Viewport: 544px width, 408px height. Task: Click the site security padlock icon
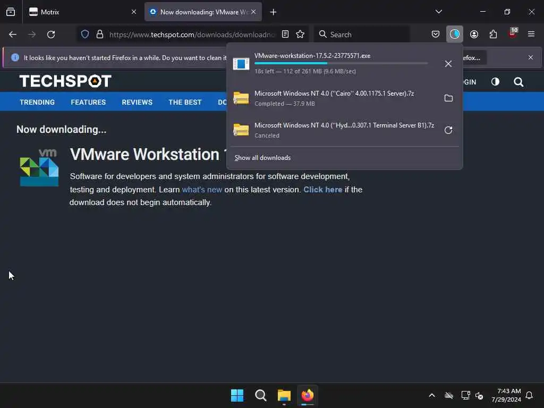(100, 35)
